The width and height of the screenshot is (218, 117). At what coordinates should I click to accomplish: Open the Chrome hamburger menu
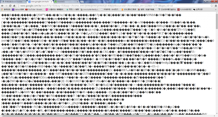click(x=216, y=6)
